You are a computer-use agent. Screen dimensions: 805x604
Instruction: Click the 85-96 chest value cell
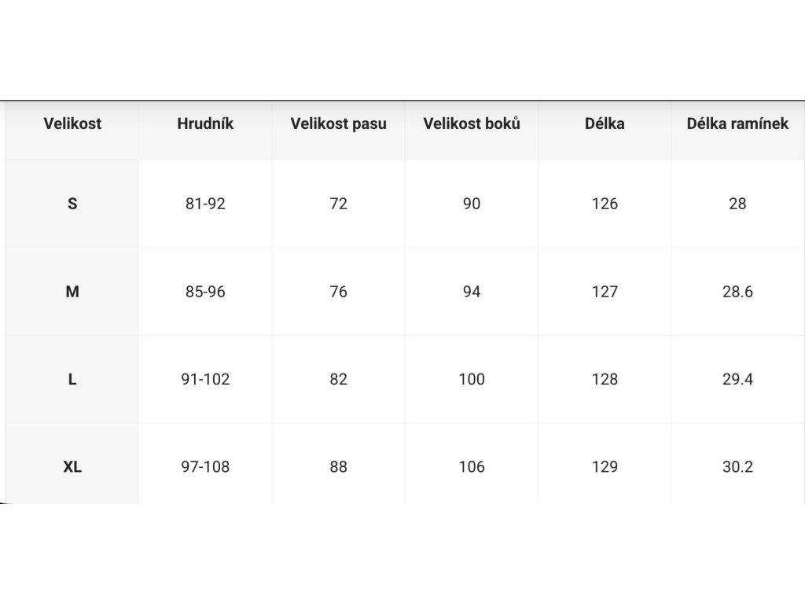pos(205,292)
